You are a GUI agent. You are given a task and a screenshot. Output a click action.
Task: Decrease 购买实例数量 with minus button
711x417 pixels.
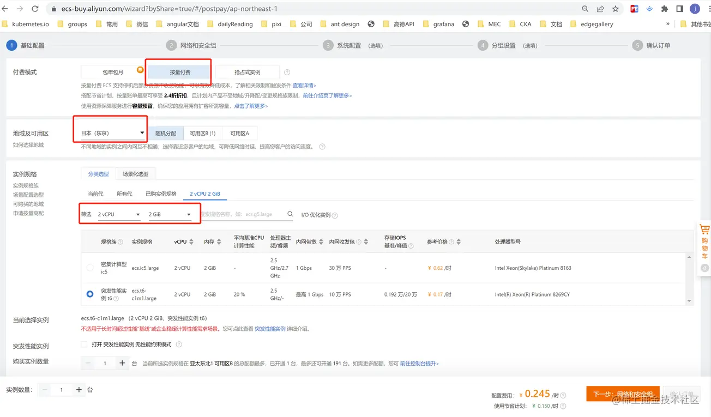88,363
